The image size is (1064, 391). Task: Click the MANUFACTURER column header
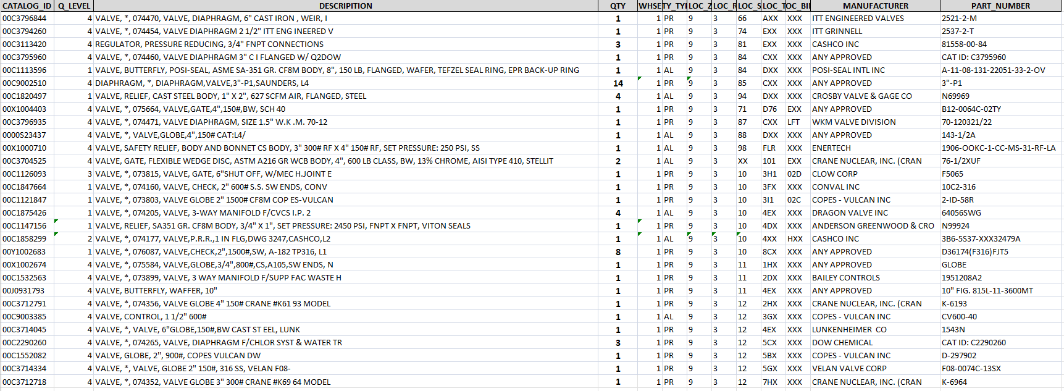pos(875,6)
